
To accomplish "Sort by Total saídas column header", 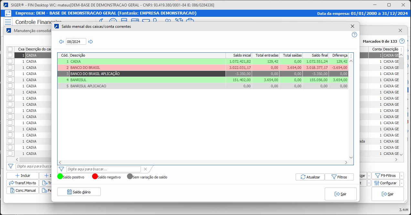I will click(291, 56).
